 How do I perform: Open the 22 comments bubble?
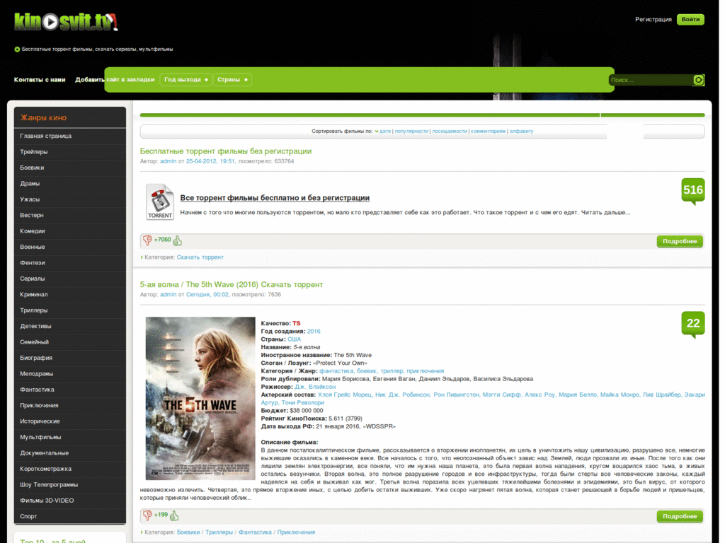pos(692,324)
